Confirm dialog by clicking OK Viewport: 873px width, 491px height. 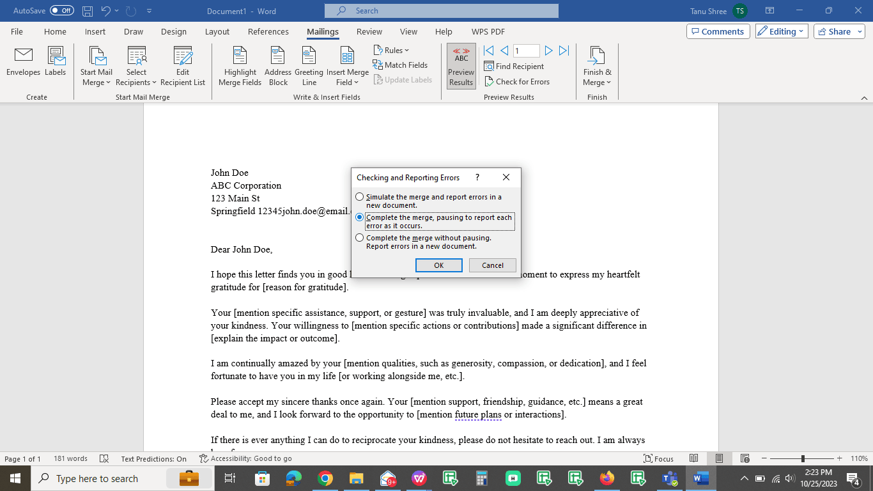pos(439,265)
